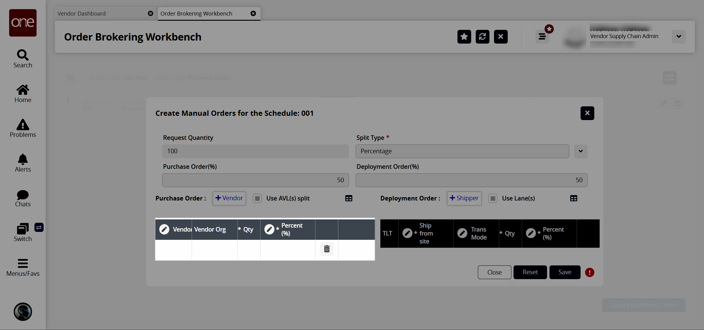Open the Problems panel in sidebar

point(23,128)
